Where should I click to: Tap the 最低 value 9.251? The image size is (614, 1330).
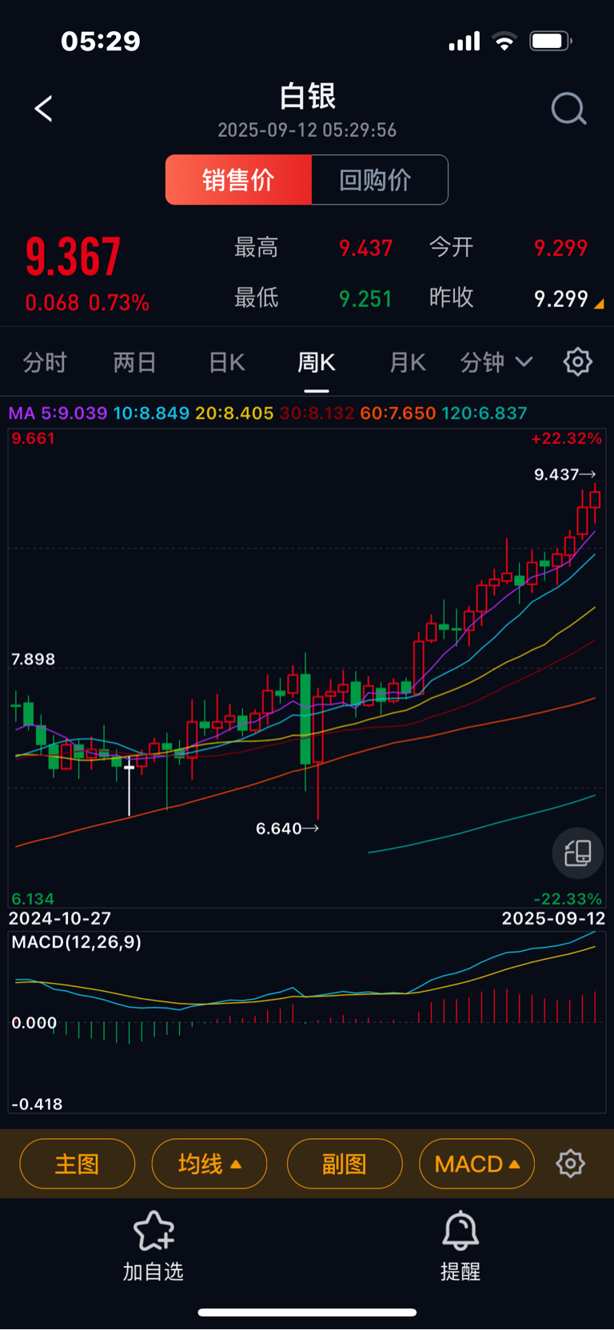point(365,299)
